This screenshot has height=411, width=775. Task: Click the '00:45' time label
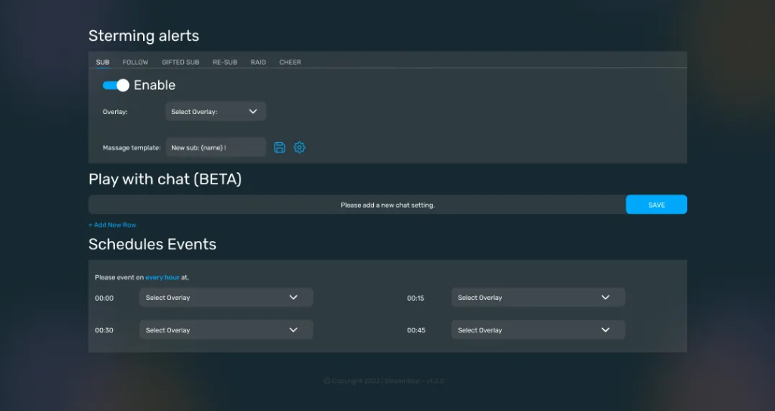point(416,330)
